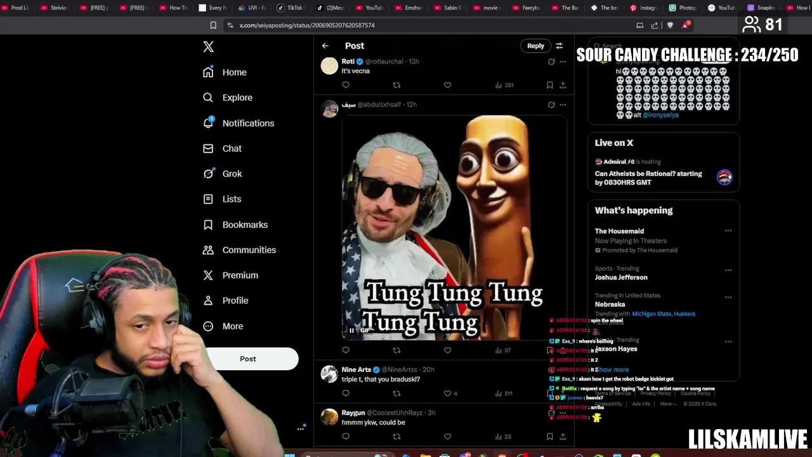Screen dimensions: 812x457
Task: View analytics showing 97 views
Action: point(503,350)
